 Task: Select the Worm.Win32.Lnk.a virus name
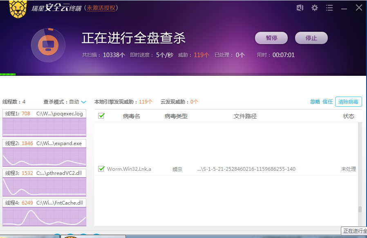point(129,169)
